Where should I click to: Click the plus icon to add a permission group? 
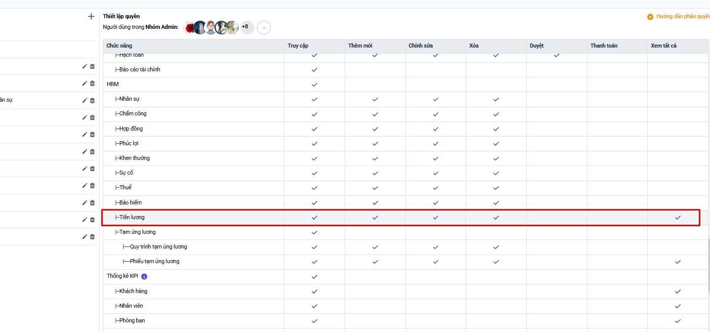click(x=91, y=17)
